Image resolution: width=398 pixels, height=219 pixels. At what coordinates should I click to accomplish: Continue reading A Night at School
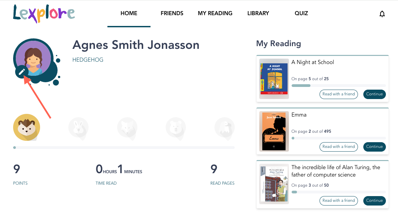374,94
